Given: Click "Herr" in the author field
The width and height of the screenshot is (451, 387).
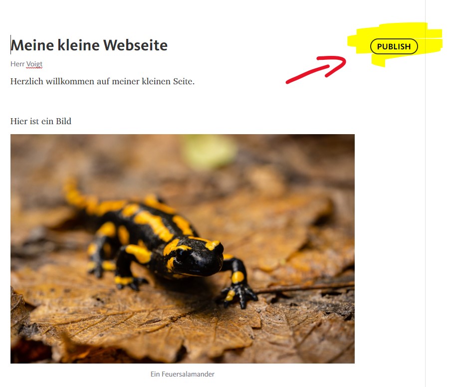Looking at the screenshot, I should pyautogui.click(x=17, y=64).
